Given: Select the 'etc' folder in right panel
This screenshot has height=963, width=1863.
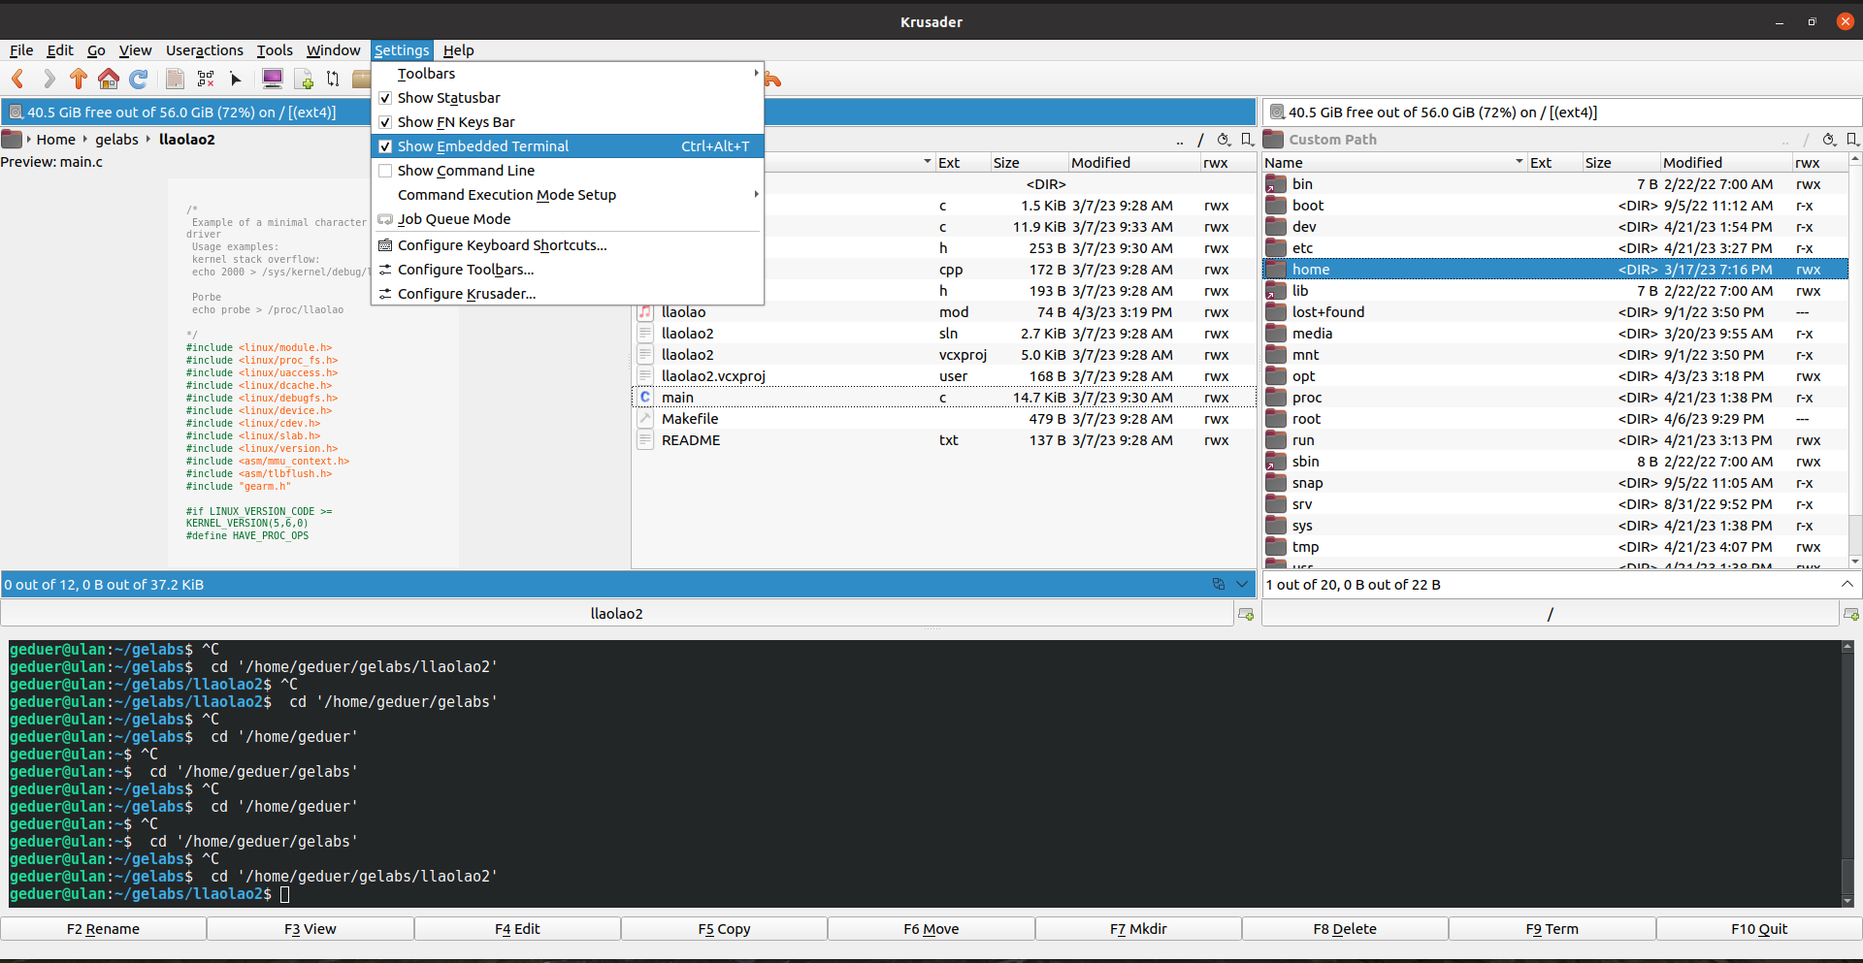Looking at the screenshot, I should pyautogui.click(x=1555, y=248).
